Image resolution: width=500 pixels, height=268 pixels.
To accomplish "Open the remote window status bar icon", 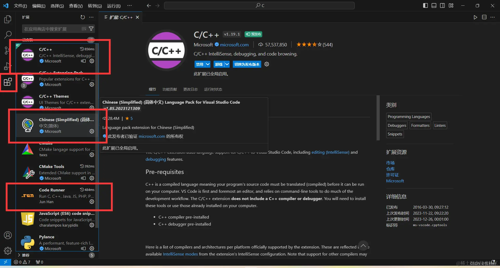I will click(5, 262).
